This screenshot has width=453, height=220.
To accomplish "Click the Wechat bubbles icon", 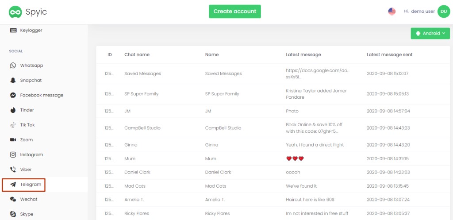I will [x=13, y=199].
